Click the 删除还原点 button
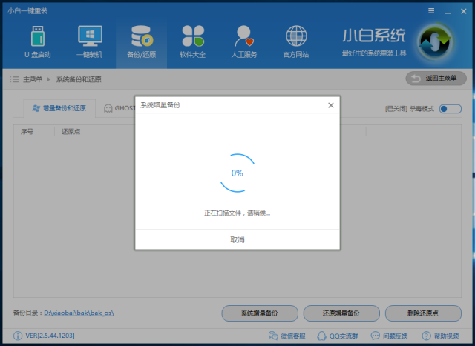 (423, 313)
